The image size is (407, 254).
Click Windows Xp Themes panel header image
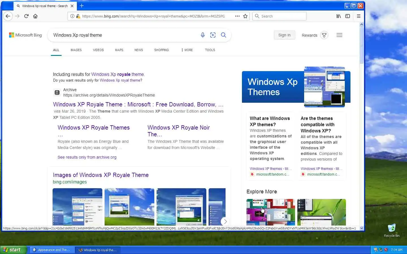(324, 87)
